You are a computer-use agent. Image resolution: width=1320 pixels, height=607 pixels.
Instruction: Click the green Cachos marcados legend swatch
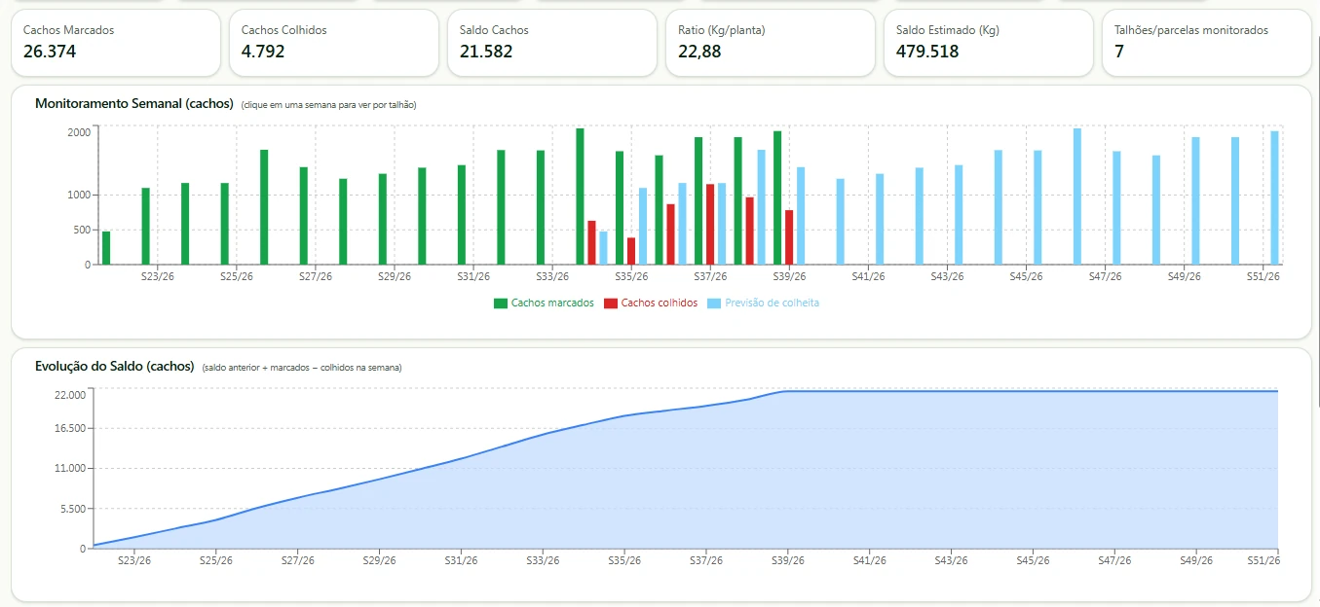point(501,303)
